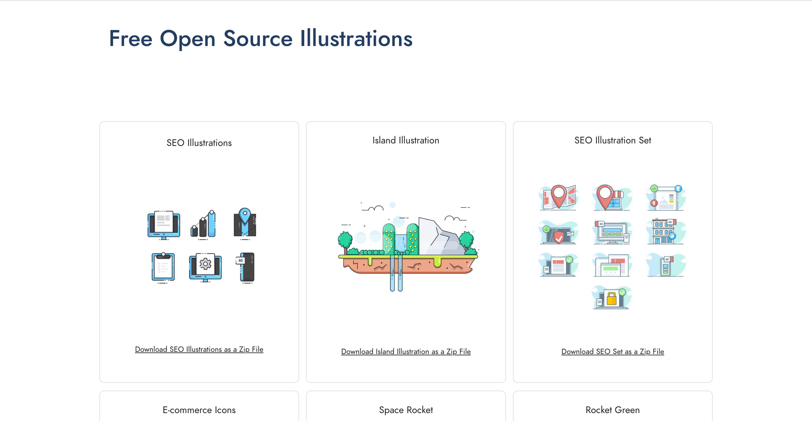This screenshot has width=812, height=421.
Task: Click the Free Open Source Illustrations heading
Action: click(x=260, y=38)
